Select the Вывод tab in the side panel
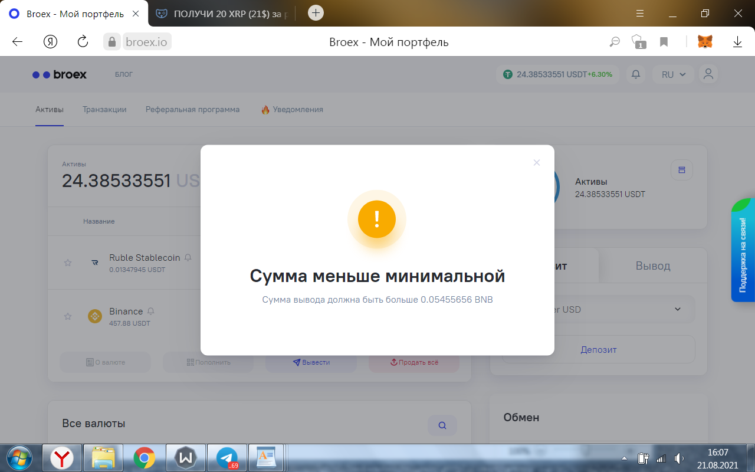755x472 pixels. [x=653, y=265]
